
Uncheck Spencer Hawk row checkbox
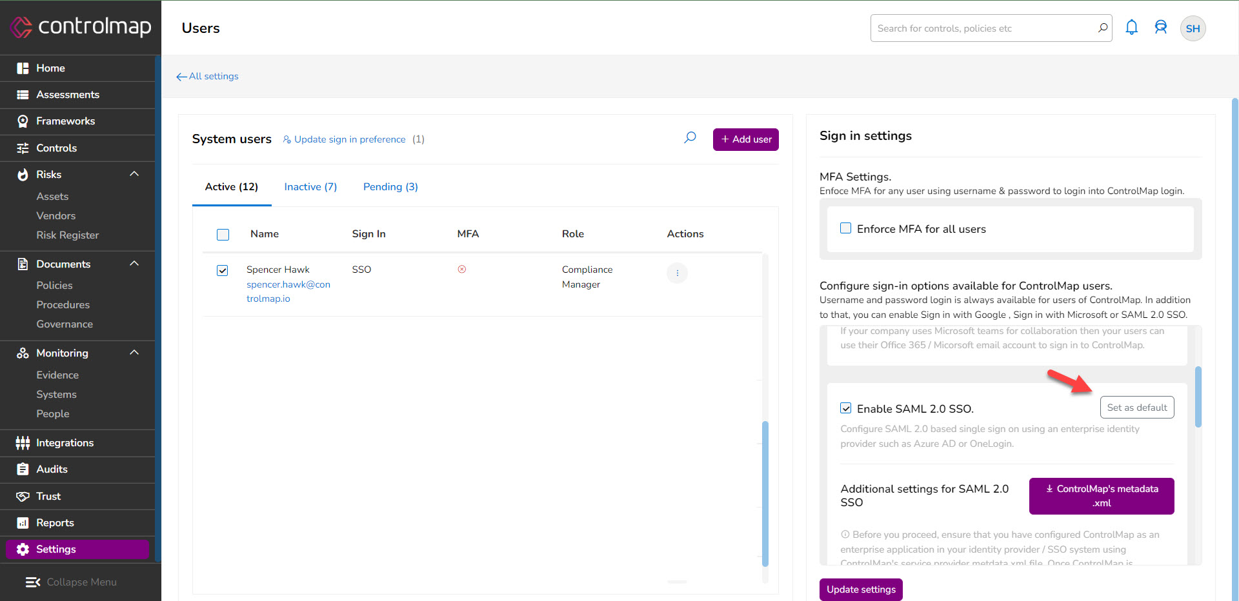[223, 270]
